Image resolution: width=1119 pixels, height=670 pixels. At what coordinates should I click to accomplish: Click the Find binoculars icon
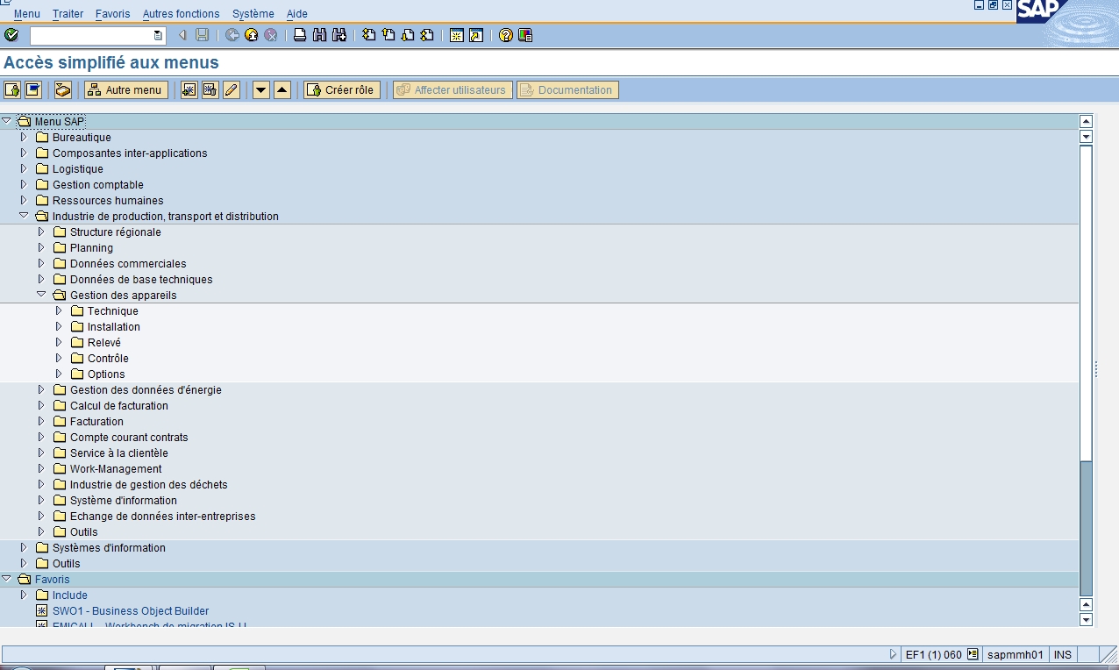[319, 35]
